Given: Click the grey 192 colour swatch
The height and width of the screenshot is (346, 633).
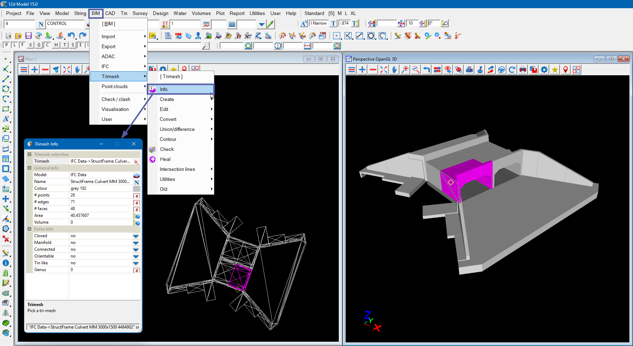Looking at the screenshot, I should [x=136, y=189].
